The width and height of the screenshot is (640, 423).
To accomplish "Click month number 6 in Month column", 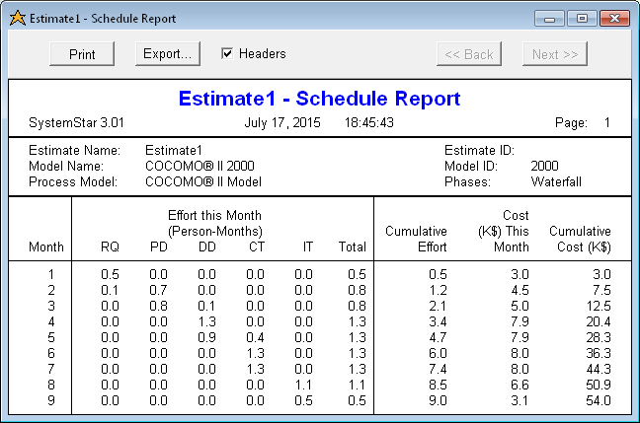I will click(51, 353).
